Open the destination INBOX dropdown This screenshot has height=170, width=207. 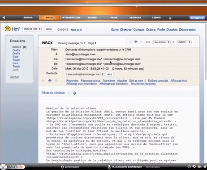pyautogui.click(x=184, y=42)
